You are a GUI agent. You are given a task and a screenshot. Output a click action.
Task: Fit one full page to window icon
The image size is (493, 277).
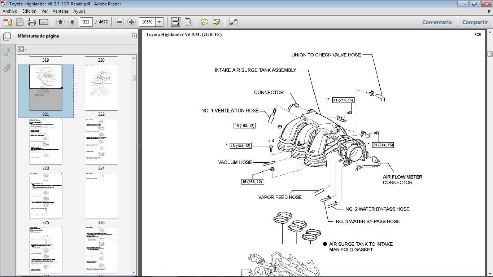pos(188,22)
